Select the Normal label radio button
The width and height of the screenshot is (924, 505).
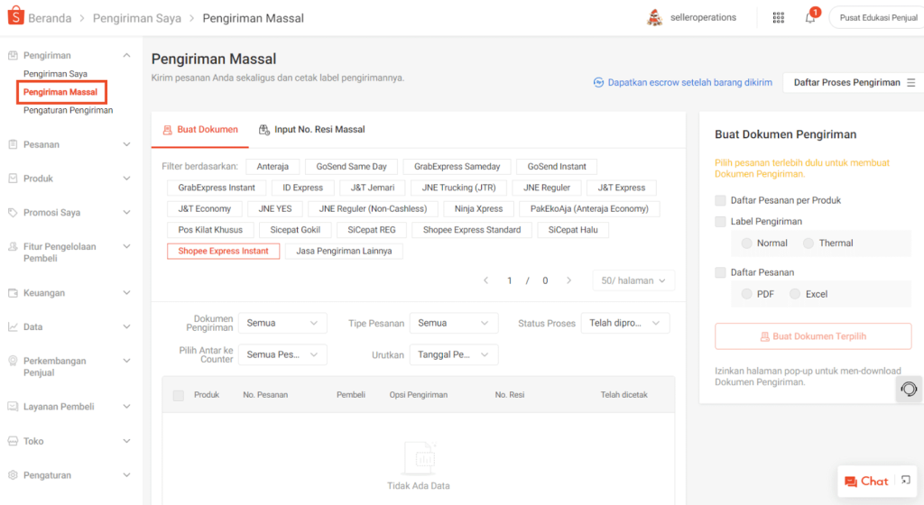[746, 243]
